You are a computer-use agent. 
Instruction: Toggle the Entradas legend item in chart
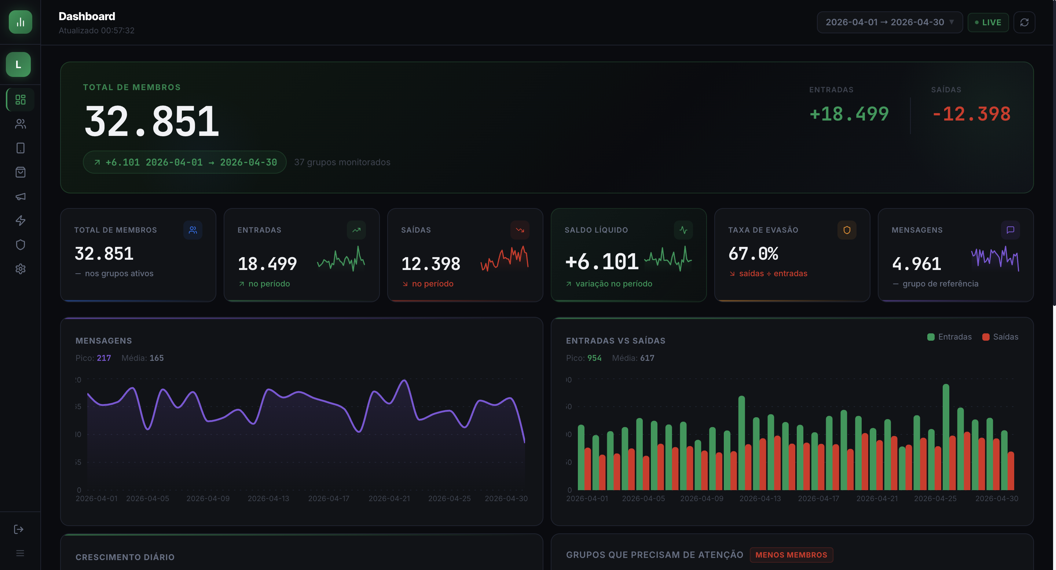949,337
